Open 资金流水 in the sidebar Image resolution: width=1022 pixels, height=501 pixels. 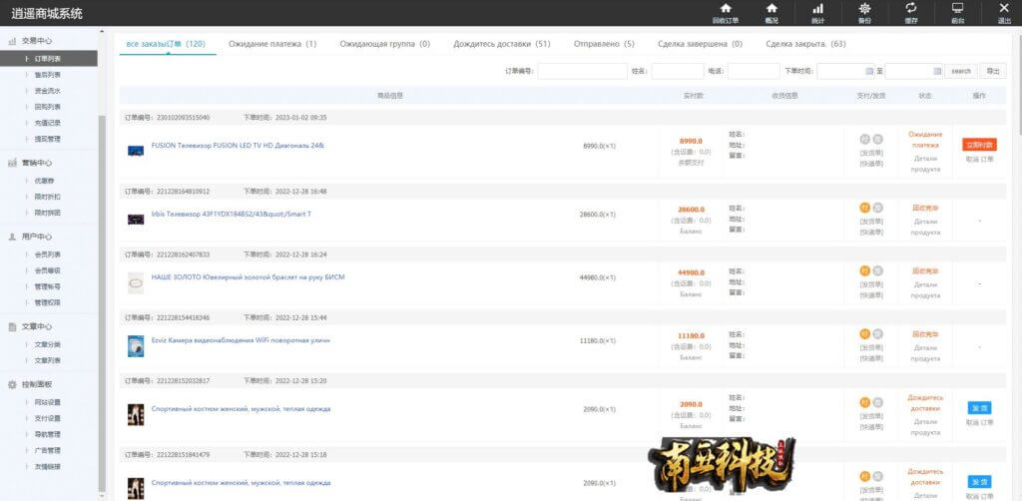(48, 91)
